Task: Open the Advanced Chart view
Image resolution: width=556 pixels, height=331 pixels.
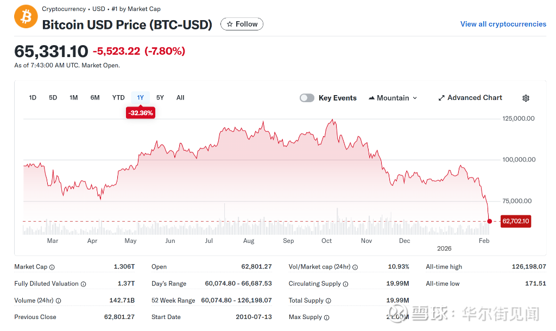Action: coord(470,98)
